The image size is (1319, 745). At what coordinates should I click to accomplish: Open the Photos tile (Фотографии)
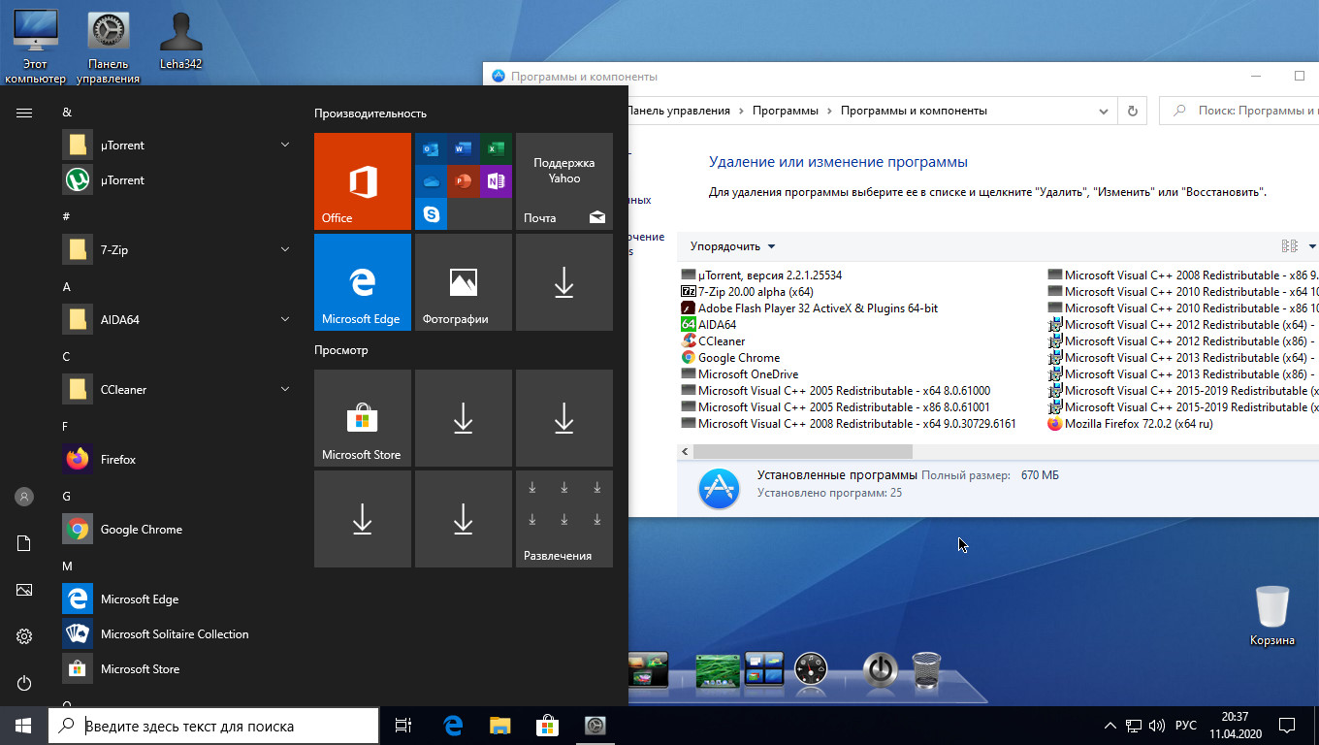coord(464,282)
